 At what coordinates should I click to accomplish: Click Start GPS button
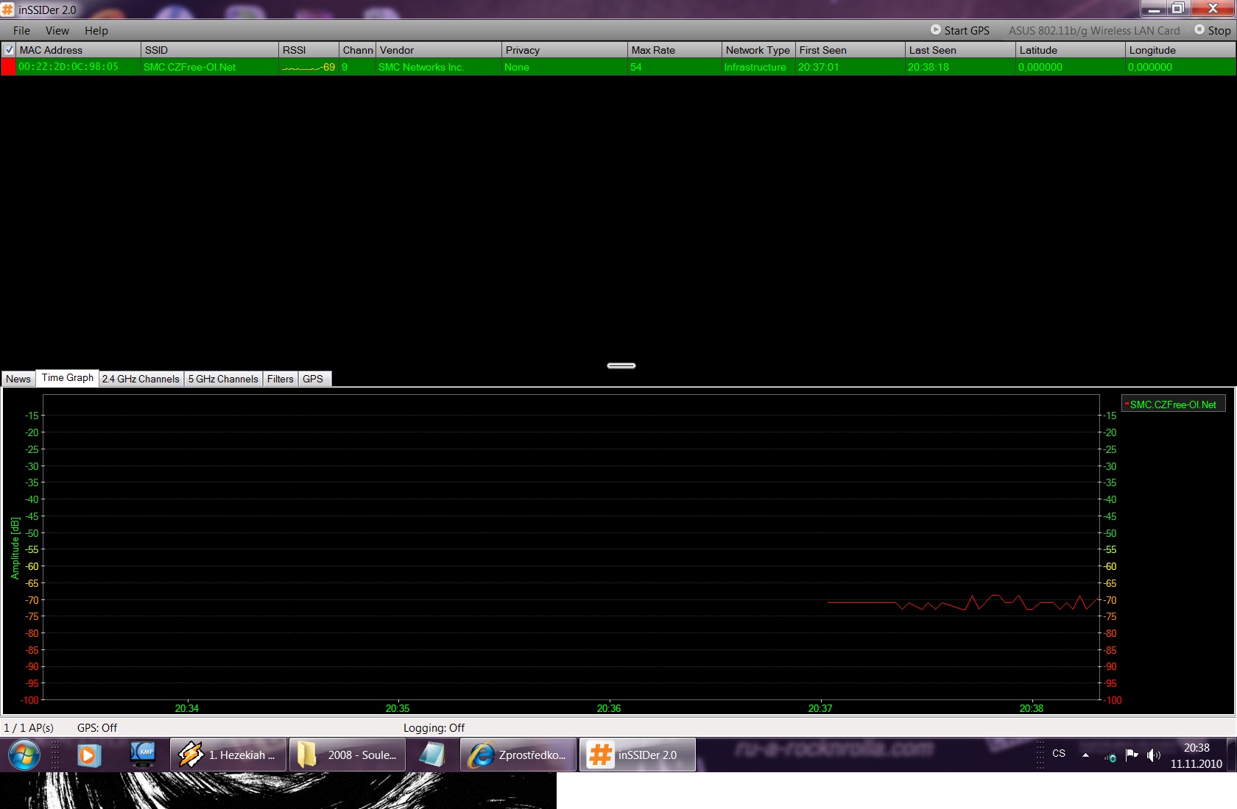click(x=960, y=30)
